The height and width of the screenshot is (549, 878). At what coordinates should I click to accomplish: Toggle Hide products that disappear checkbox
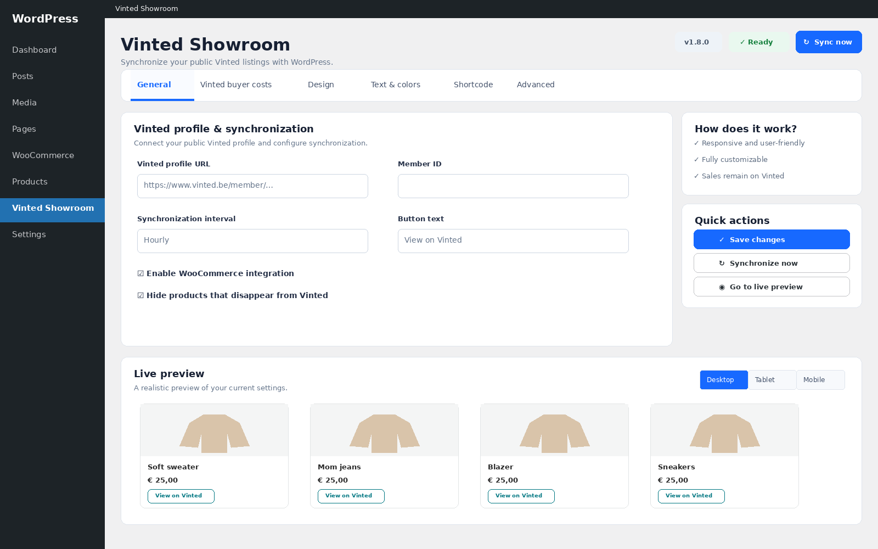(x=140, y=295)
